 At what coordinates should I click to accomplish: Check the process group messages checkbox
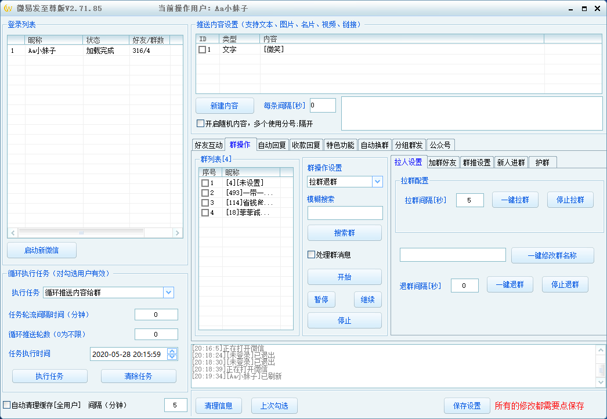[x=311, y=255]
